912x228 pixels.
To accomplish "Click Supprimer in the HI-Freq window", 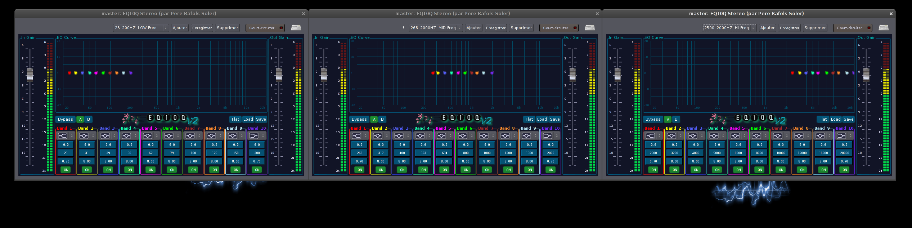I will [815, 28].
